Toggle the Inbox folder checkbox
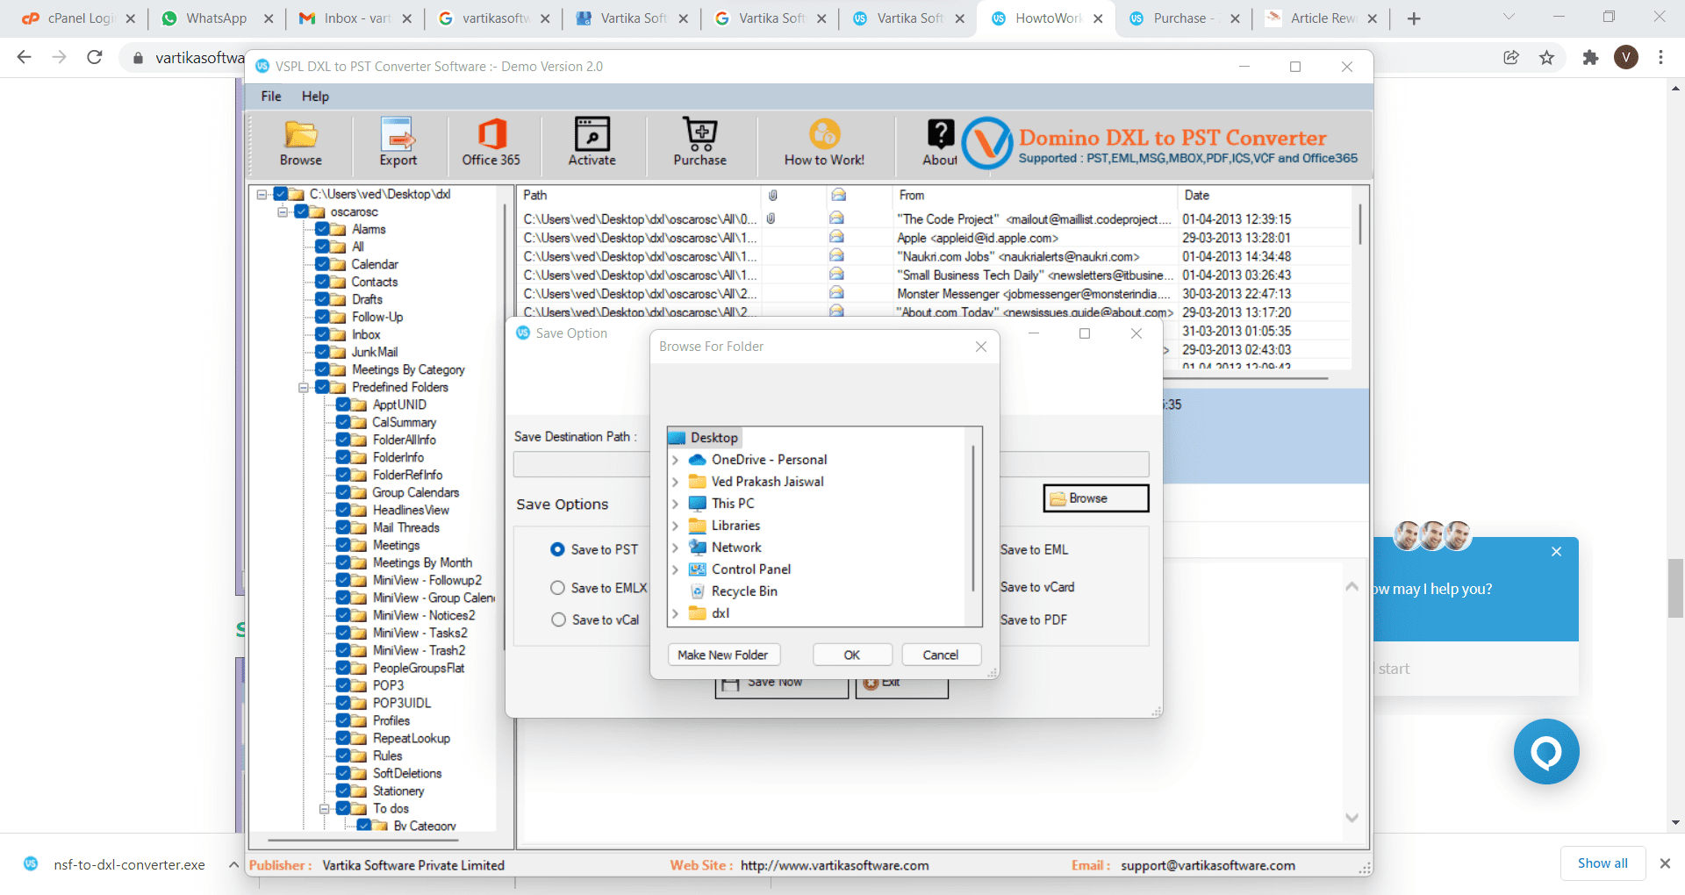Image resolution: width=1685 pixels, height=895 pixels. tap(323, 334)
